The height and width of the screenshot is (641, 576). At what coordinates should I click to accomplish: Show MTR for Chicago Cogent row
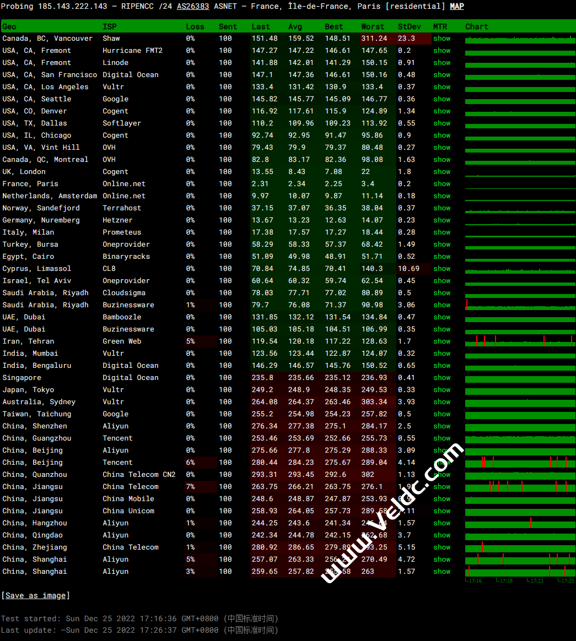[442, 135]
